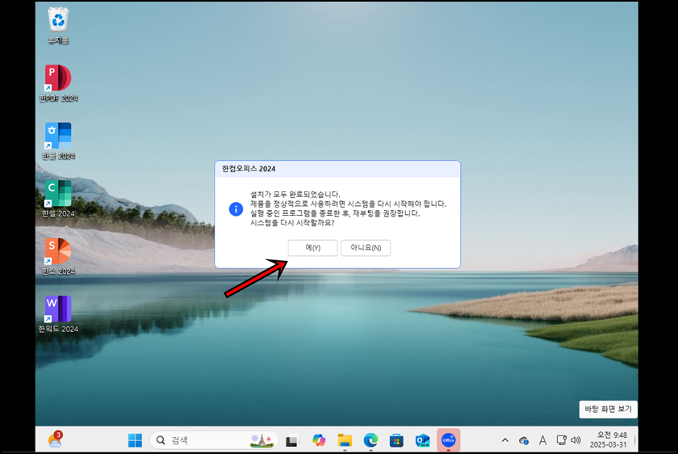Open the volume speaker tray icon

pos(575,440)
